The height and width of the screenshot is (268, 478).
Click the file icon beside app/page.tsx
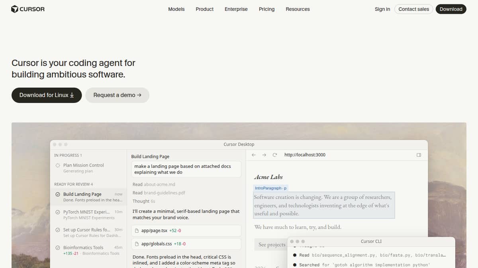(x=137, y=231)
